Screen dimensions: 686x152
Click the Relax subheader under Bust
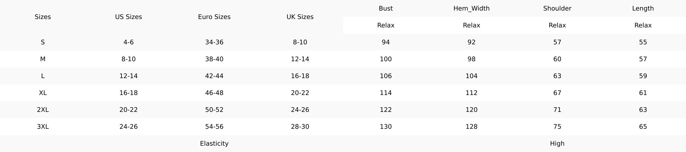(385, 25)
